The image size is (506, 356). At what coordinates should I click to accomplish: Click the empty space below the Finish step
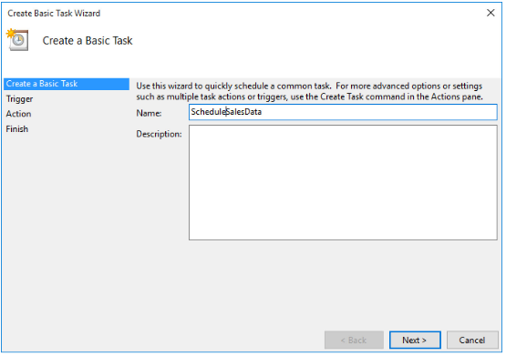[67, 226]
